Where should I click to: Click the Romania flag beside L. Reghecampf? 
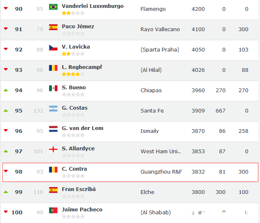click(x=53, y=68)
